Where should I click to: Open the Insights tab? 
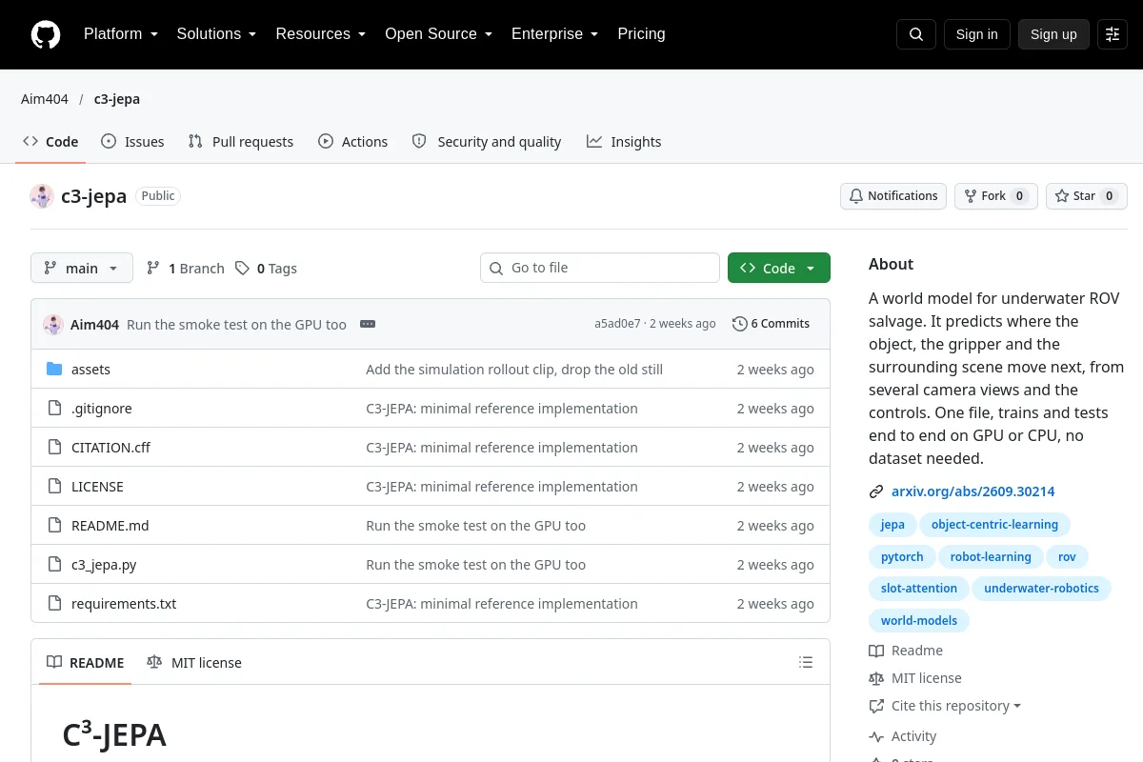624,142
